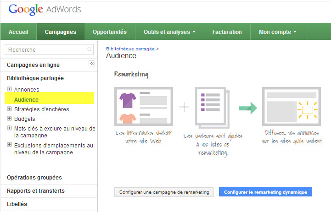This screenshot has height=212, width=331.
Task: Expand Exclusions d'emplacements node
Action: pyautogui.click(x=9, y=145)
